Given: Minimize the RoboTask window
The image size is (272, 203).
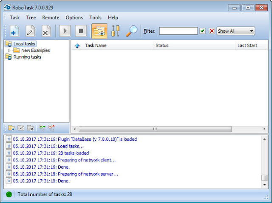Looking at the screenshot, I should pos(234,8).
